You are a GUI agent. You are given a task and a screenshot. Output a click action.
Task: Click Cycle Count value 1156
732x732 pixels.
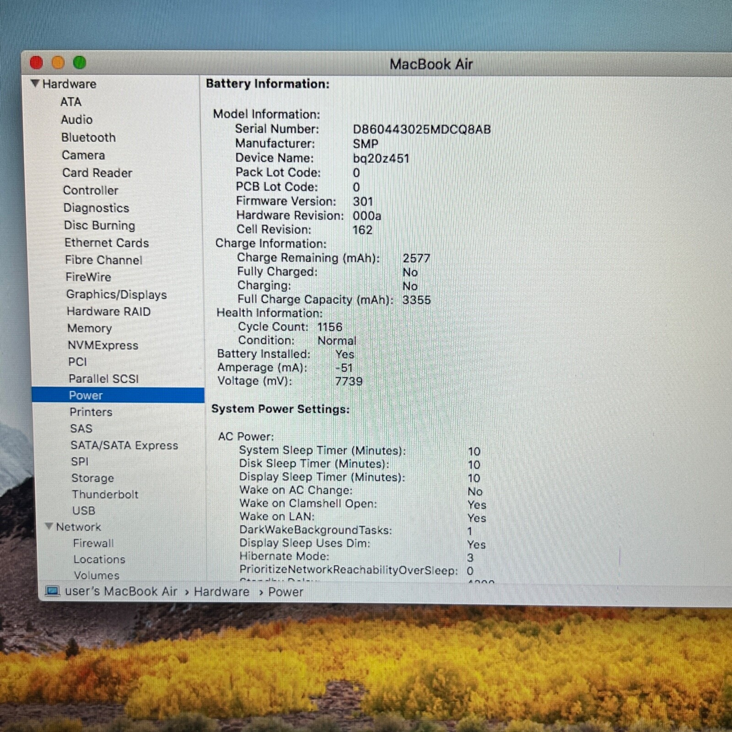click(x=330, y=327)
